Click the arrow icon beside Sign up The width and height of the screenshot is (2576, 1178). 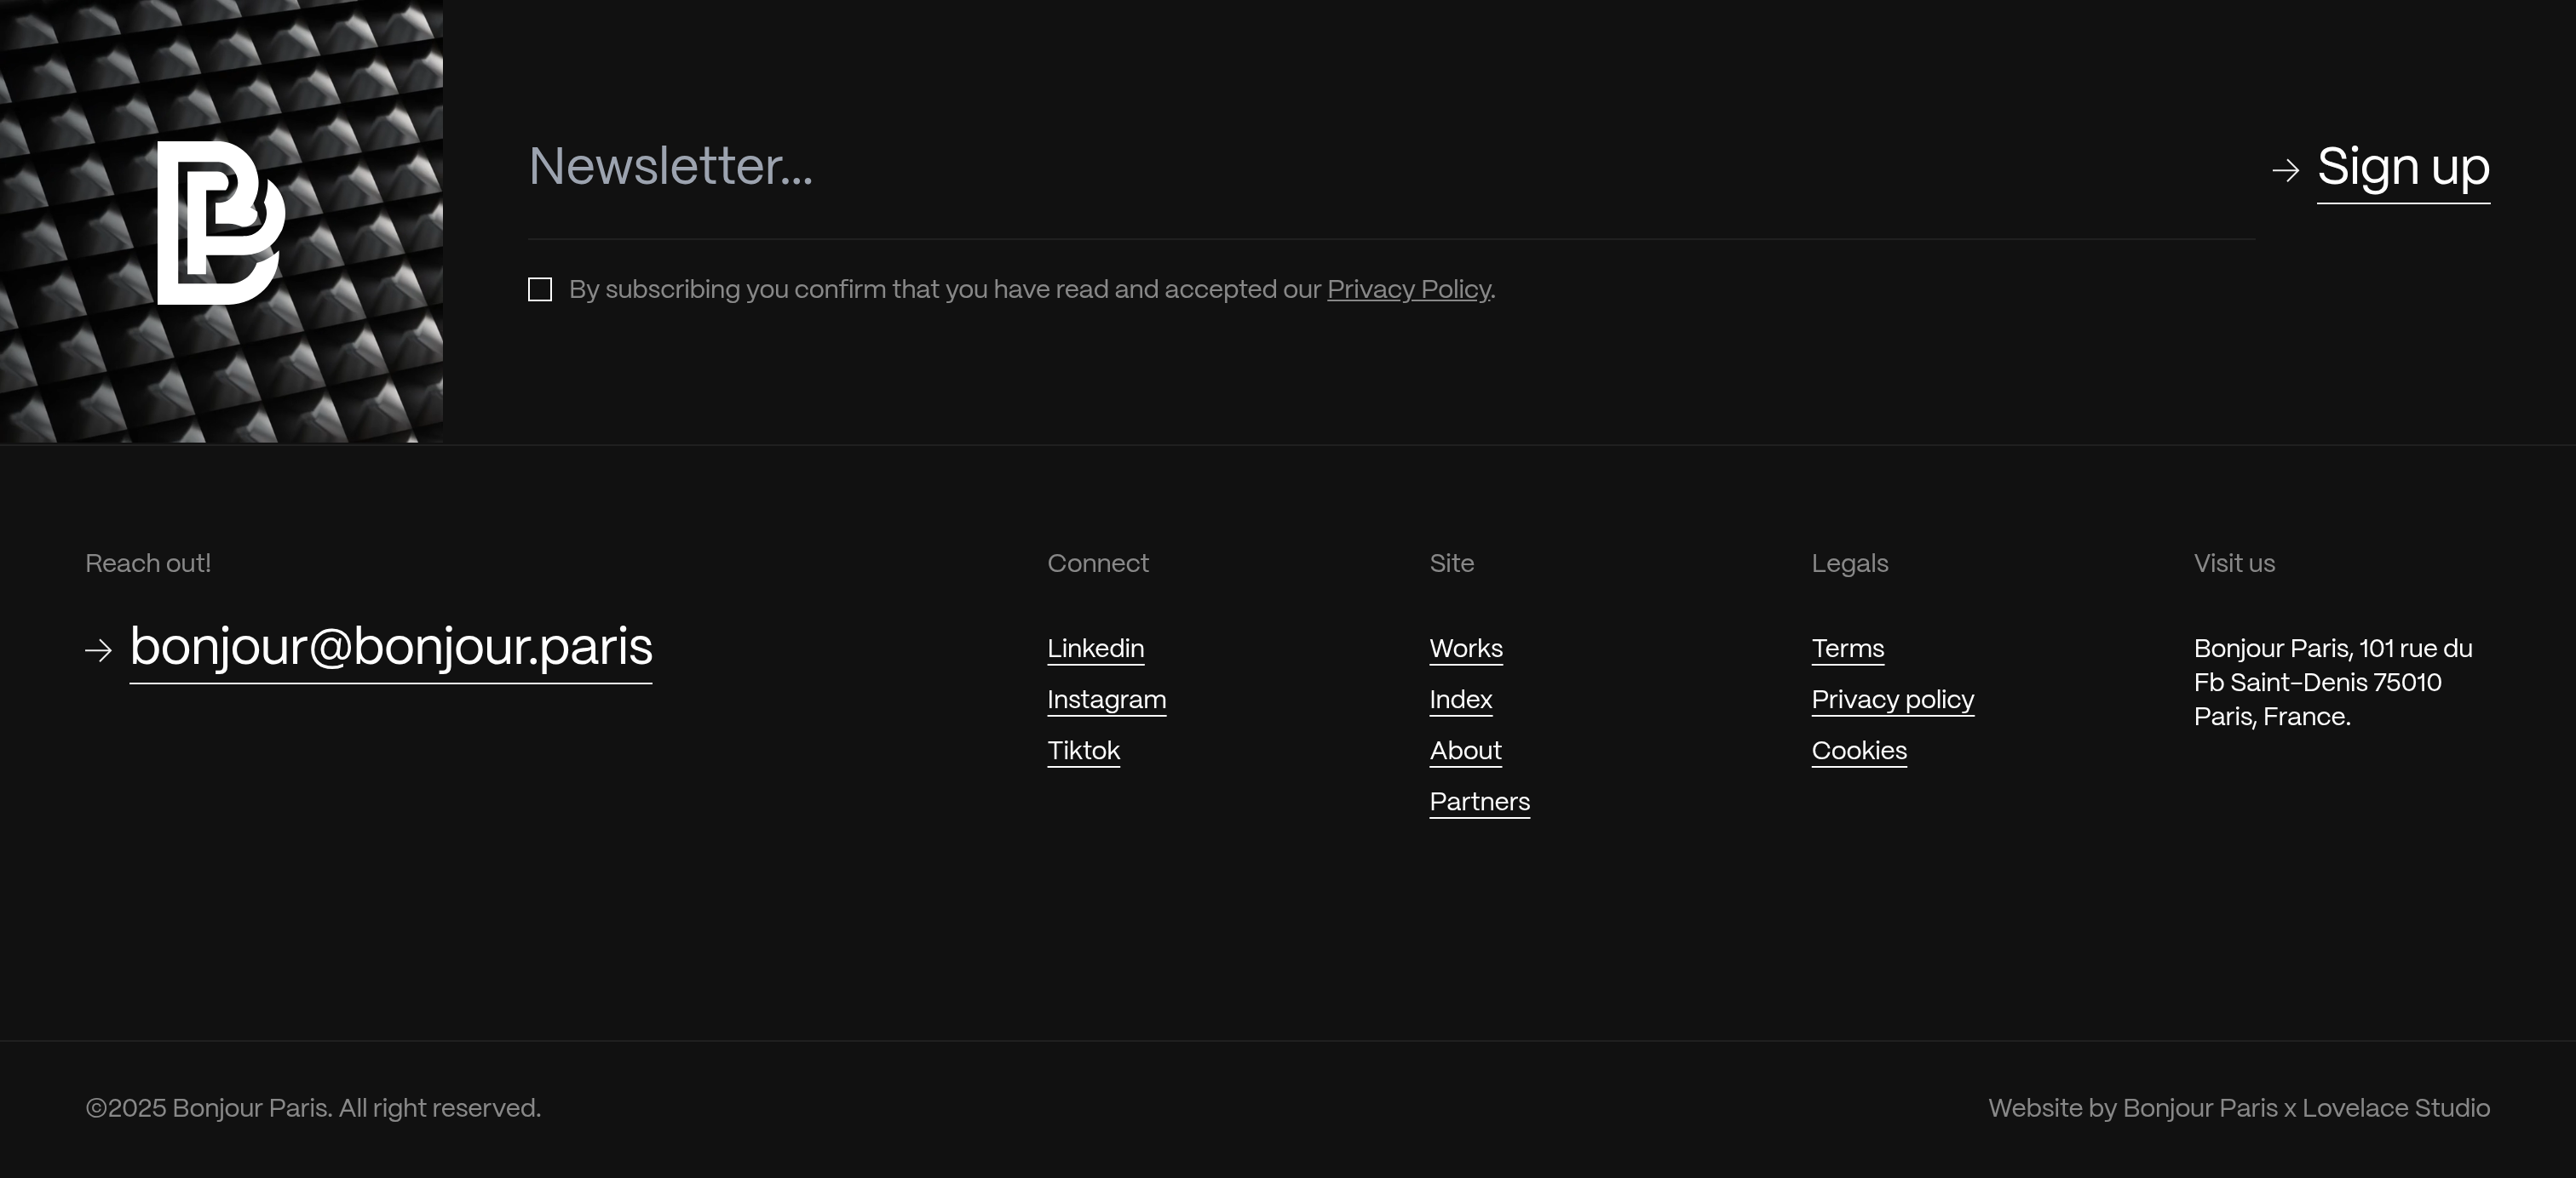2286,171
